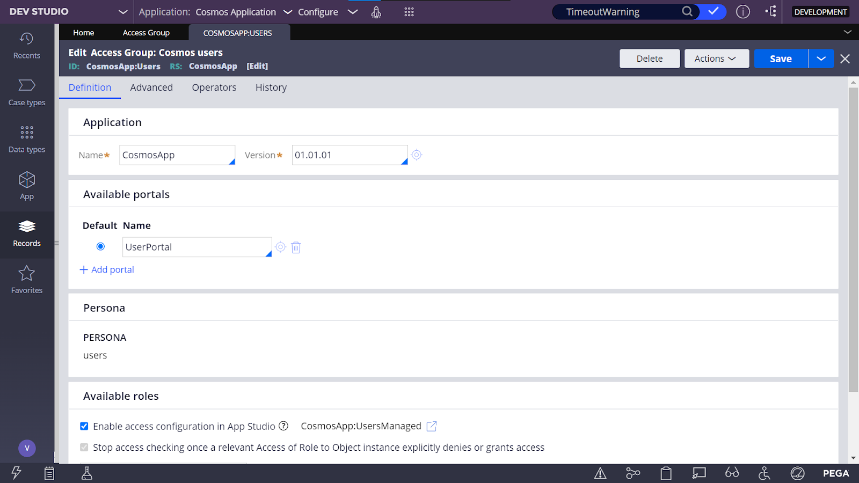Screen dimensions: 859x483
Task: Open the Recents panel
Action: 27,46
